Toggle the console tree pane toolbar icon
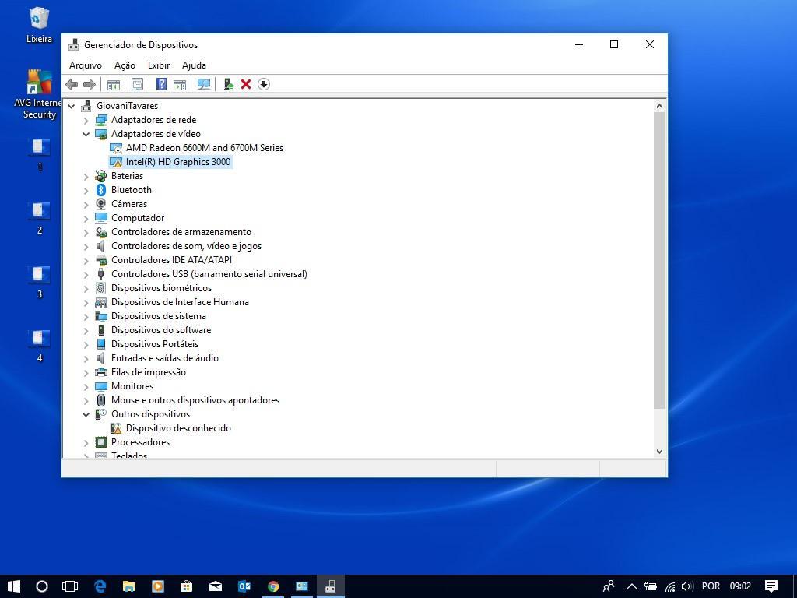 (114, 84)
